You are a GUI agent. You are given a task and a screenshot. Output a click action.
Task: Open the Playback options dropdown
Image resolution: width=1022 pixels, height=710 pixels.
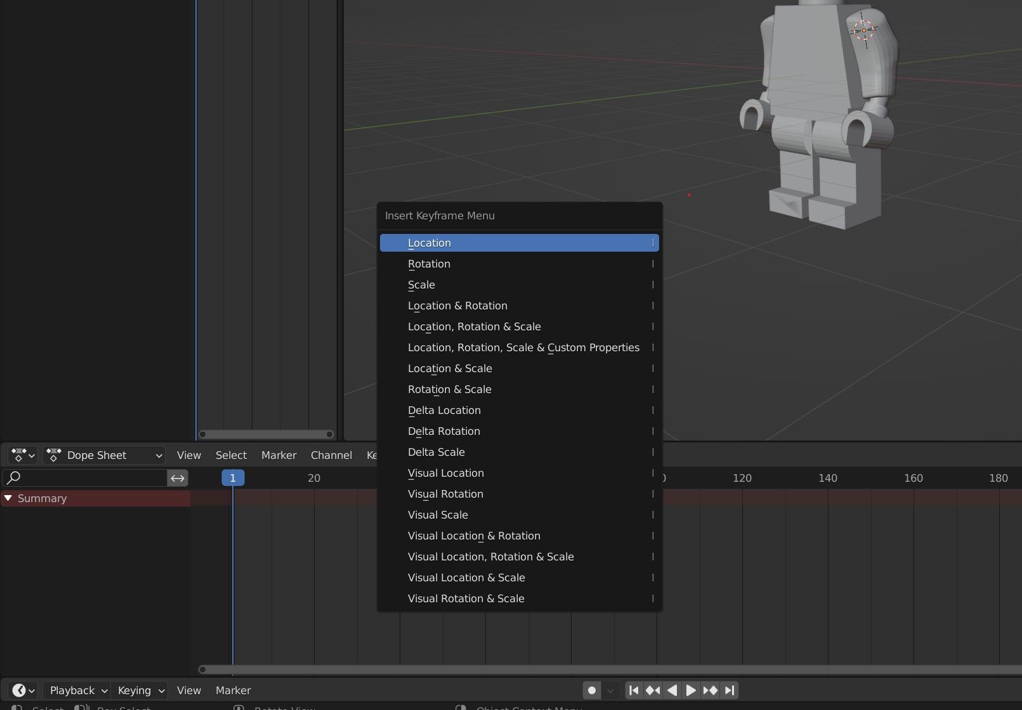[75, 690]
